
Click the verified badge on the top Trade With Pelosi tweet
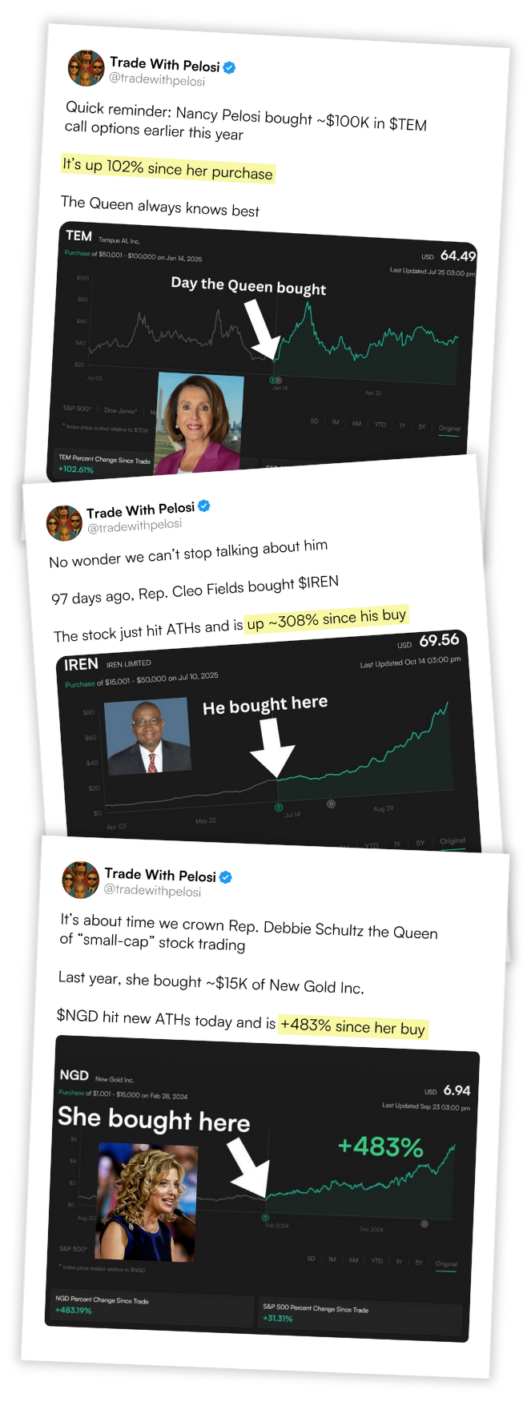pos(227,67)
